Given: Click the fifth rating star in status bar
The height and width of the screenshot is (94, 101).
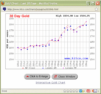Looking at the screenshot, I should [x=77, y=91].
